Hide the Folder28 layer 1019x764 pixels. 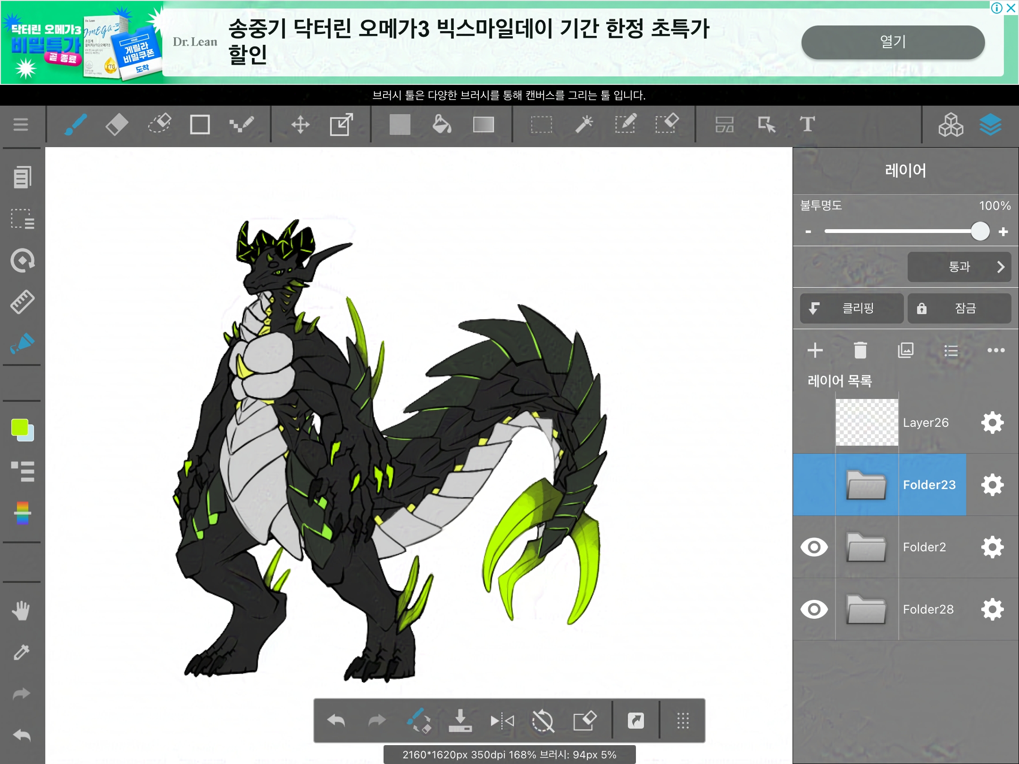click(x=814, y=609)
